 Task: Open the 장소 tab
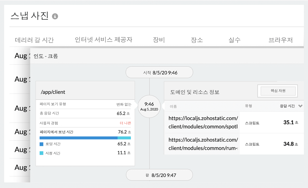pos(197,40)
